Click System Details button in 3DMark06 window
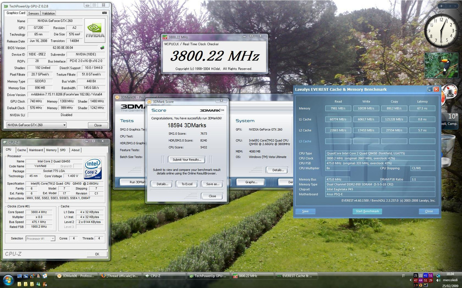 [x=278, y=170]
